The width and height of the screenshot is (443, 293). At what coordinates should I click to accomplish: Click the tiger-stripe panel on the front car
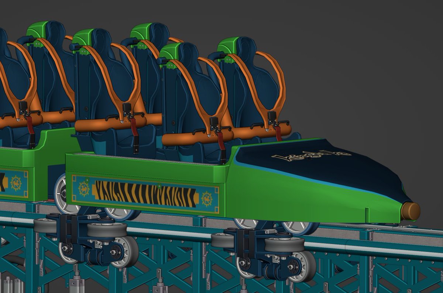point(145,193)
